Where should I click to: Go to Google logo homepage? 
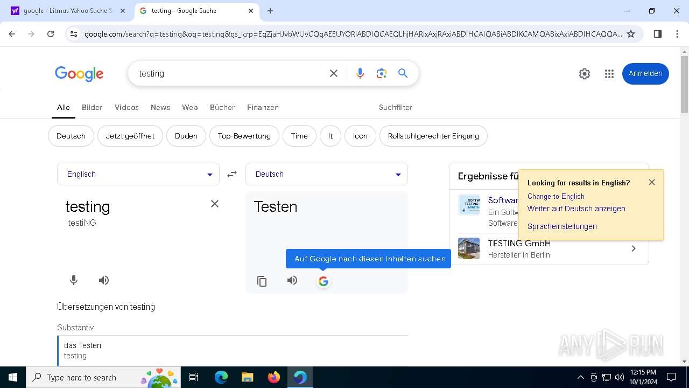click(x=79, y=74)
